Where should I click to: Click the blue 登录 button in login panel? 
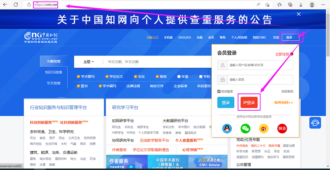[226, 102]
